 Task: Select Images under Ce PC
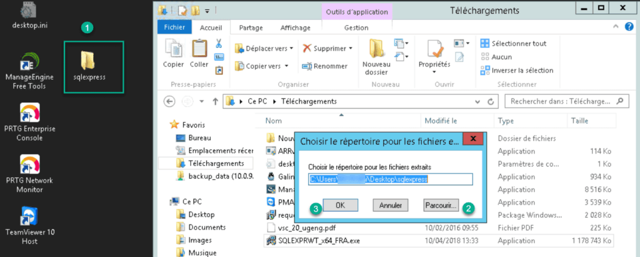tap(194, 240)
